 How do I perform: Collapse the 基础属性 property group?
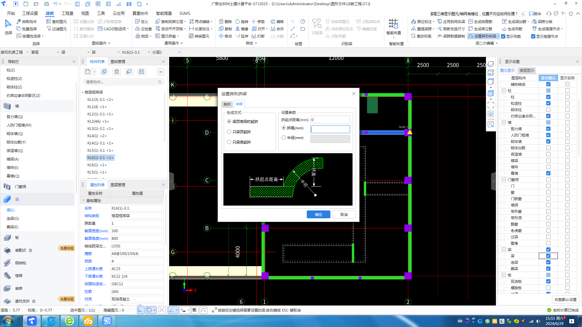[83, 200]
